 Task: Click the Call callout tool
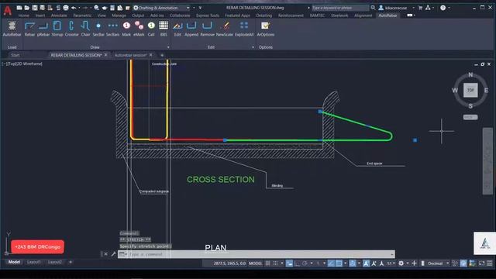coord(151,29)
